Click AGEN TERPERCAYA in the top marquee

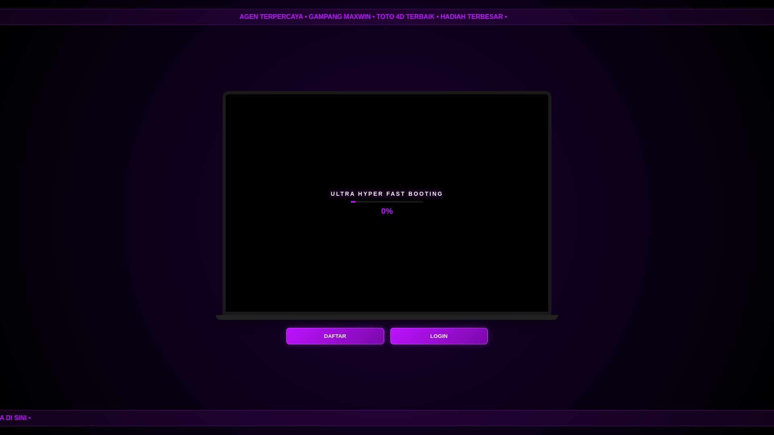(x=271, y=17)
